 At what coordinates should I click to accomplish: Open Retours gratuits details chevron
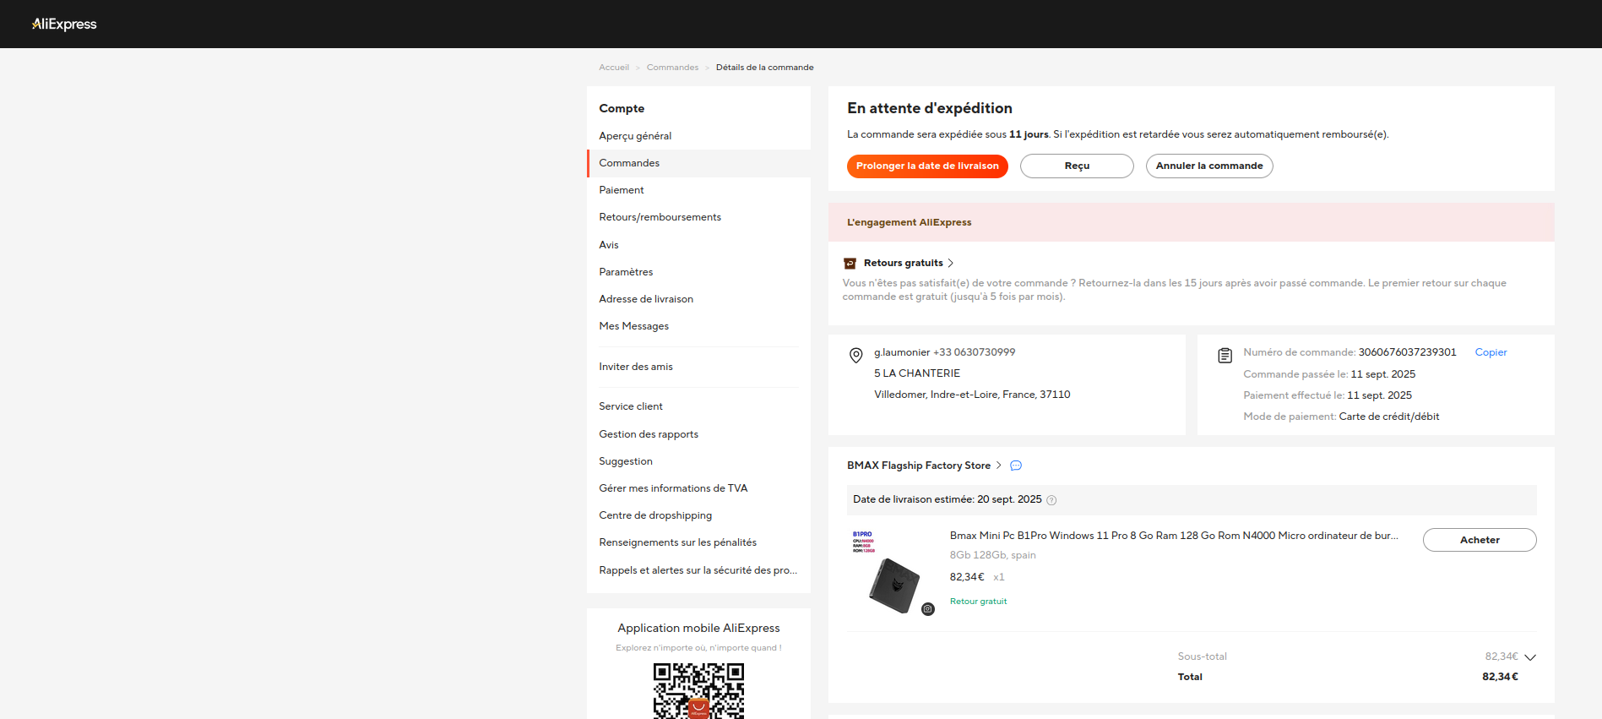click(x=951, y=264)
